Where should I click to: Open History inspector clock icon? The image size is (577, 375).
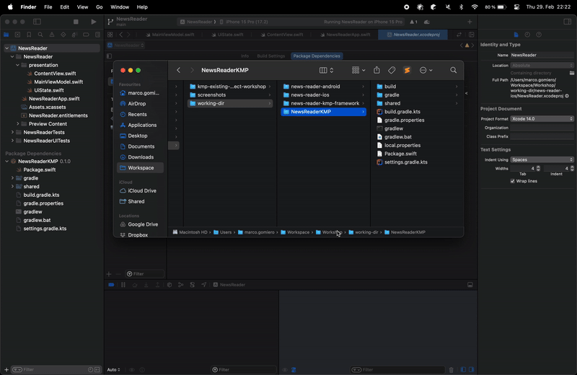click(x=527, y=35)
